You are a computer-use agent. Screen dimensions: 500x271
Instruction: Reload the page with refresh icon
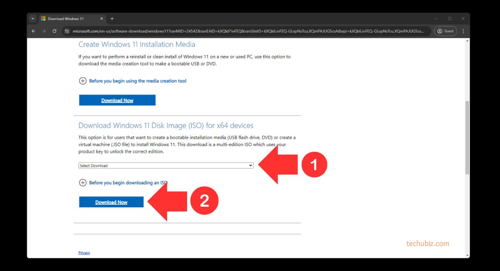coord(54,31)
